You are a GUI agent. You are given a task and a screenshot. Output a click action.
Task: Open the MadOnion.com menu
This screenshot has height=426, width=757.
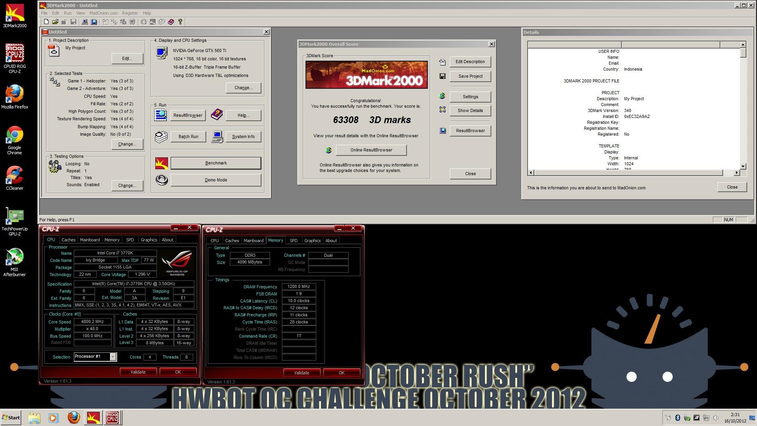pyautogui.click(x=103, y=13)
